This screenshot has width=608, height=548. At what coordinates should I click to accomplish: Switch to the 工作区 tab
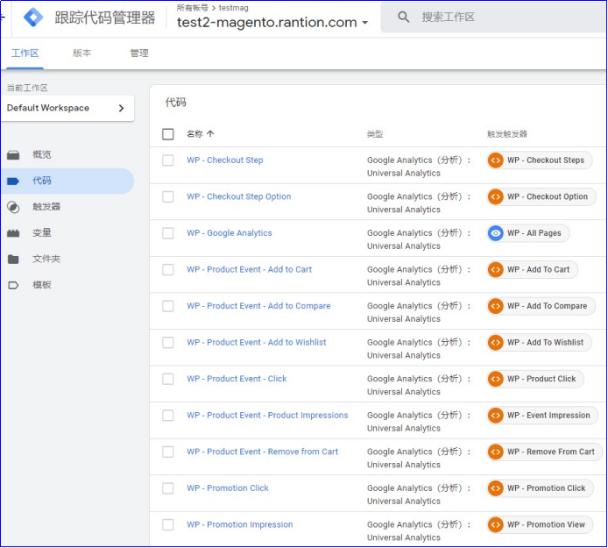coord(25,53)
